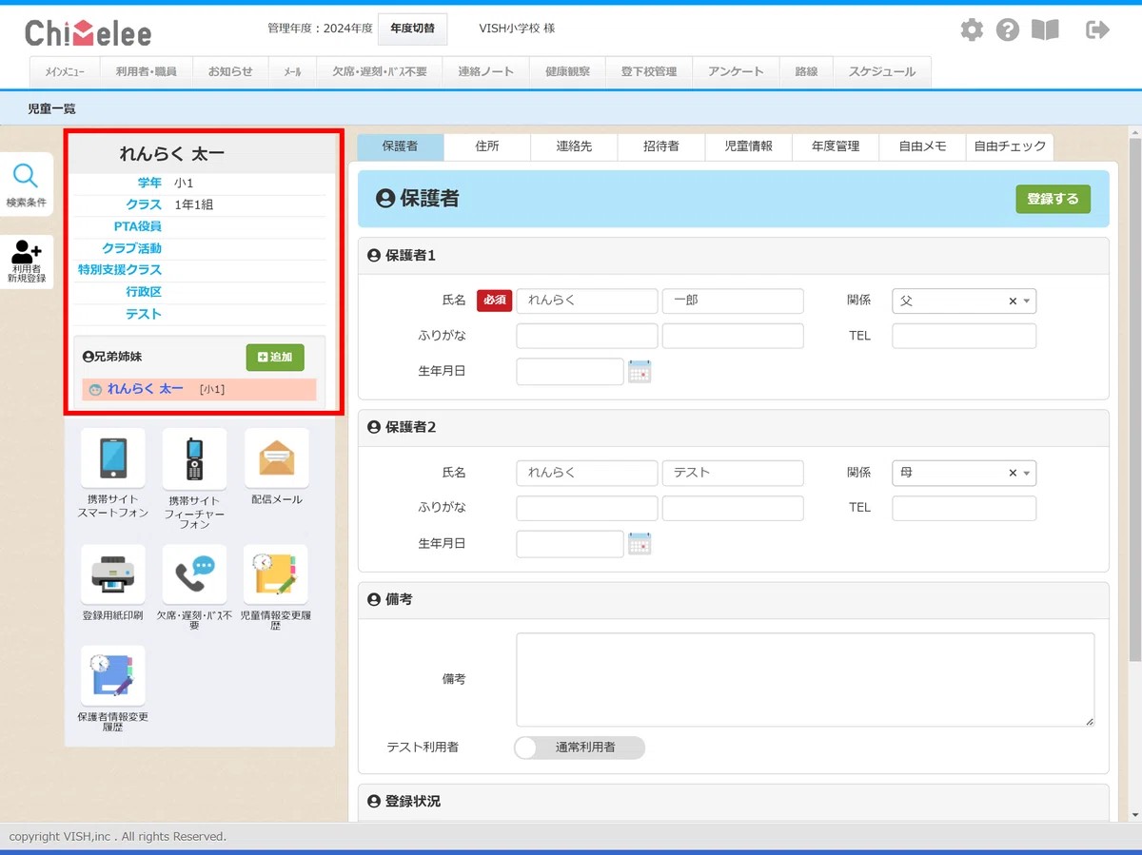Open the settings gear icon in header

[x=972, y=30]
